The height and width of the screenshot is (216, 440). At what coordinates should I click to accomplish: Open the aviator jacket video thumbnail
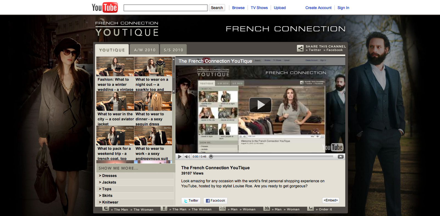click(x=115, y=101)
